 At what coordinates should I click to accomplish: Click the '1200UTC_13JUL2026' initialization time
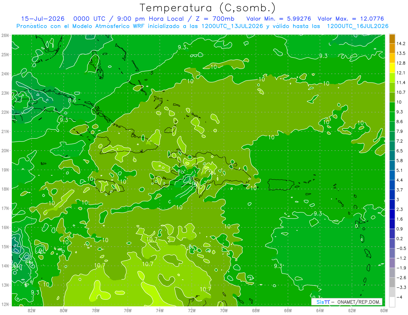tap(232, 26)
